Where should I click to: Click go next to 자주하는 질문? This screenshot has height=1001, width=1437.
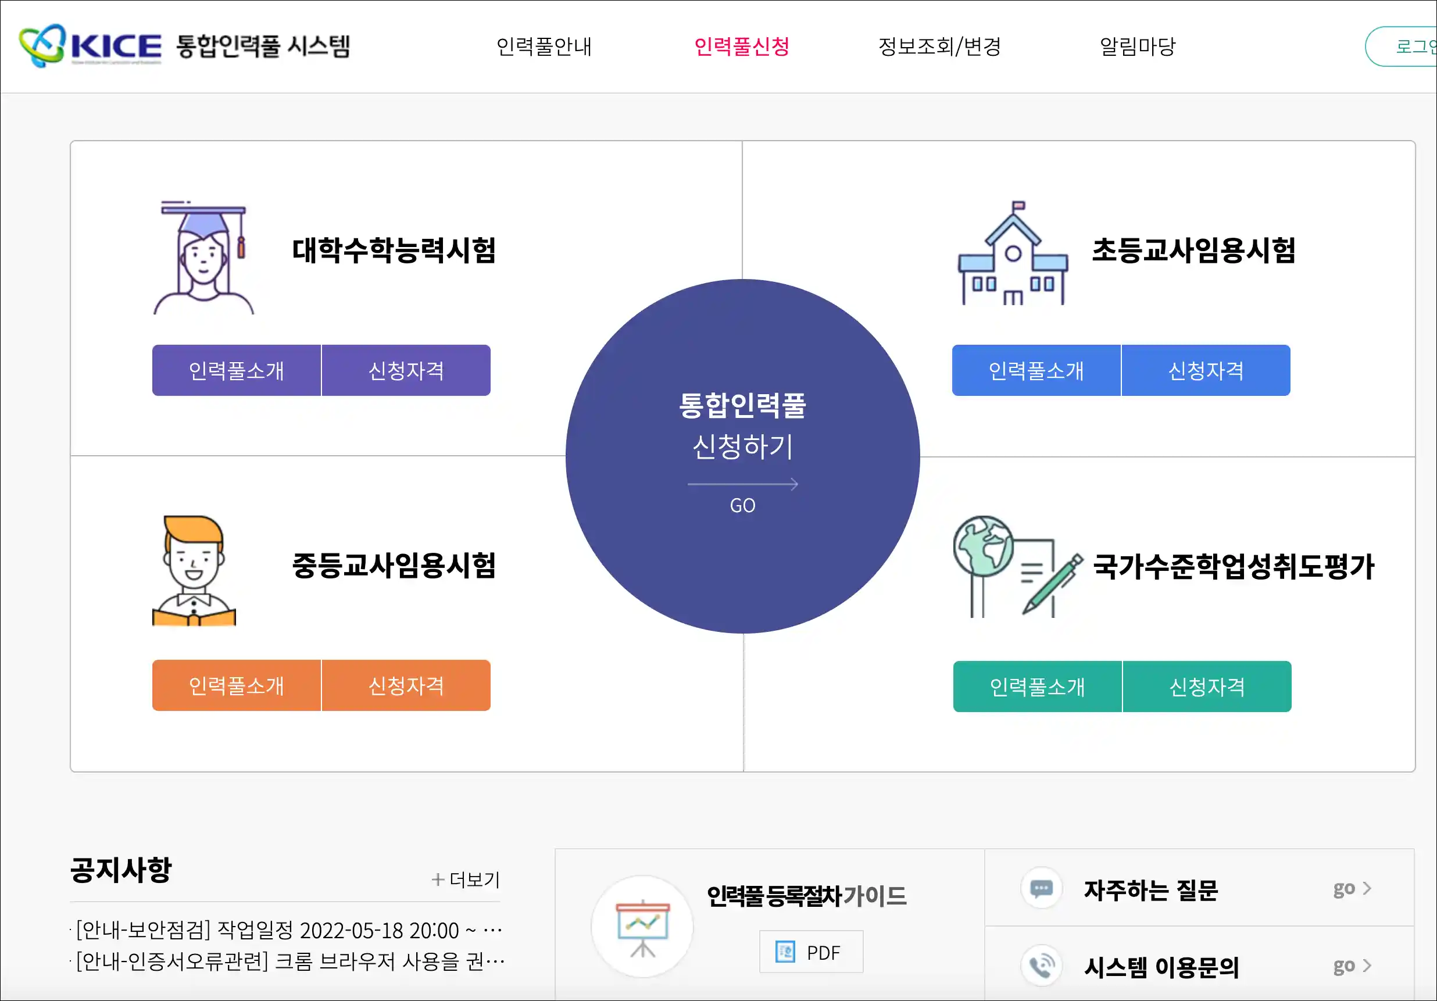pos(1353,888)
